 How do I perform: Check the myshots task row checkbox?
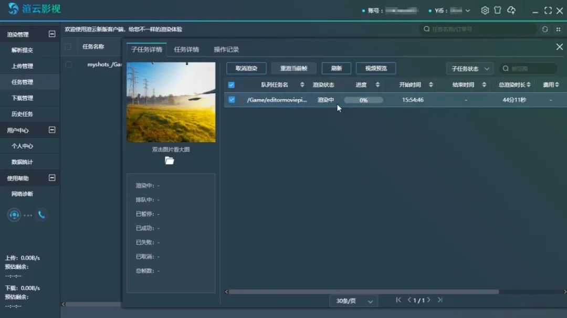coord(68,65)
